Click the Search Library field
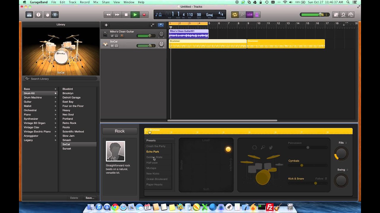 (61, 79)
